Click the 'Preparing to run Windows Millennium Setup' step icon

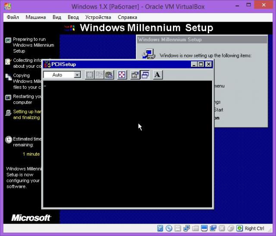(x=8, y=40)
